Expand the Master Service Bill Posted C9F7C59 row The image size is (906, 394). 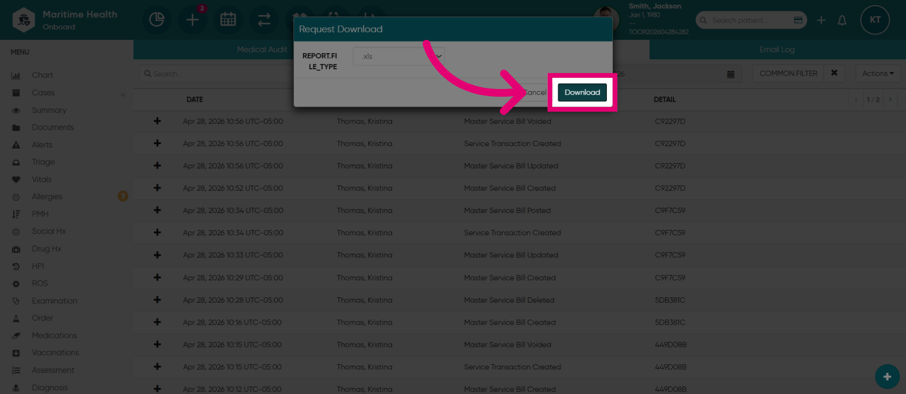(157, 210)
